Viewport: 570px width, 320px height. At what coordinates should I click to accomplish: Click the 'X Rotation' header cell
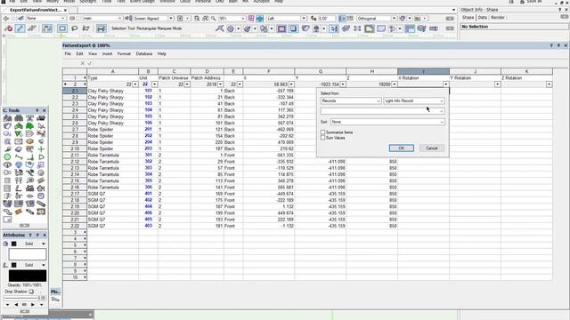coord(424,78)
